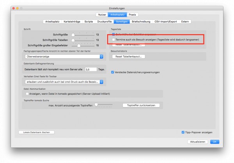Click the Schriftgröße Tabellen slider
Image resolution: width=234 pixels, height=163 pixels.
pos(83,40)
